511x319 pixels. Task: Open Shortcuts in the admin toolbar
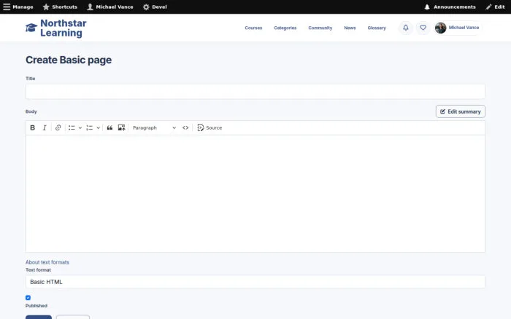(60, 7)
